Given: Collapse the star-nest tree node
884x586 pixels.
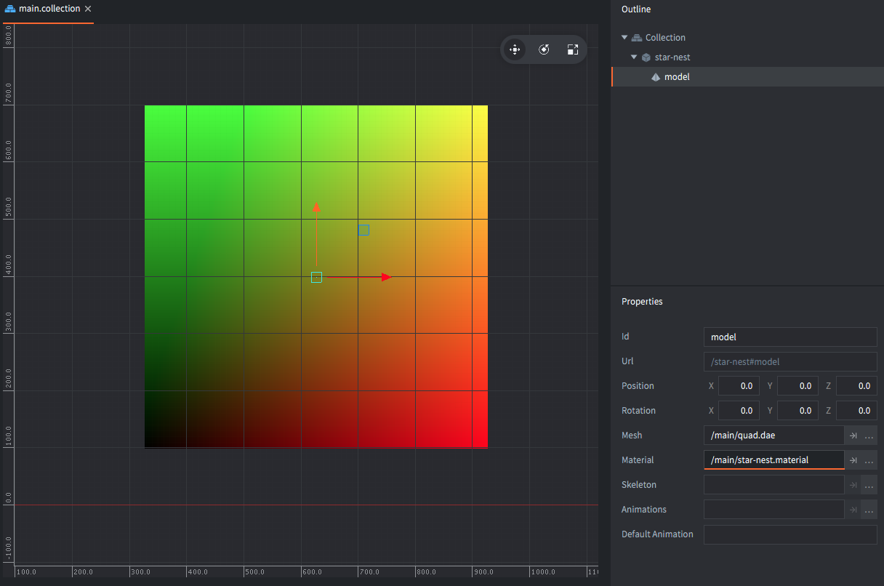Looking at the screenshot, I should click(634, 57).
